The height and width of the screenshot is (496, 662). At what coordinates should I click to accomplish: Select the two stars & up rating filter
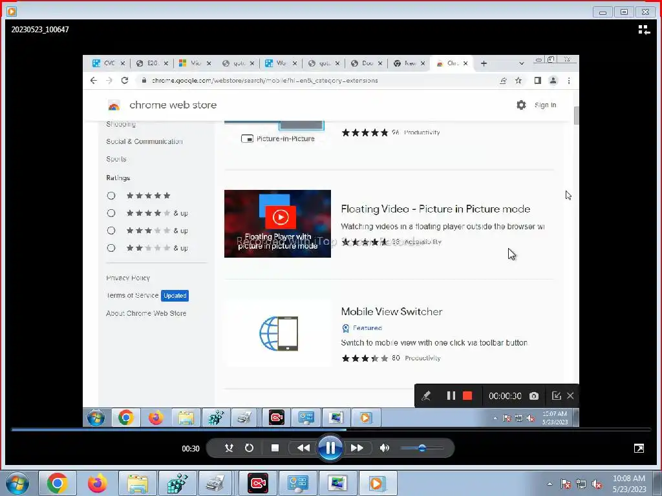pyautogui.click(x=111, y=248)
